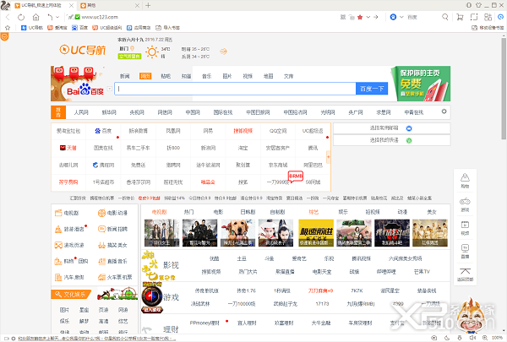This screenshot has height=342, width=507.
Task: Open the import bookmarks item in bookmarks bar
Action: coord(167,28)
